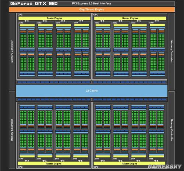Click the top-right GPC Raster Engine bar
184x171 pixels.
point(130,18)
